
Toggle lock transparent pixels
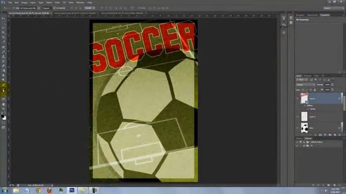click(303, 90)
